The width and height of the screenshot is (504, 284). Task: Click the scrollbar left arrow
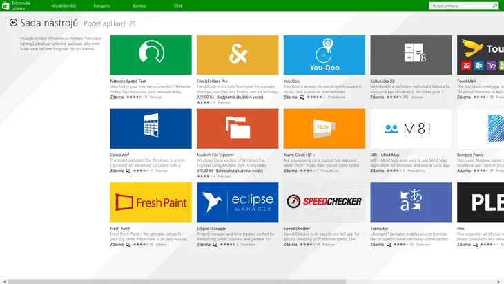click(4, 282)
